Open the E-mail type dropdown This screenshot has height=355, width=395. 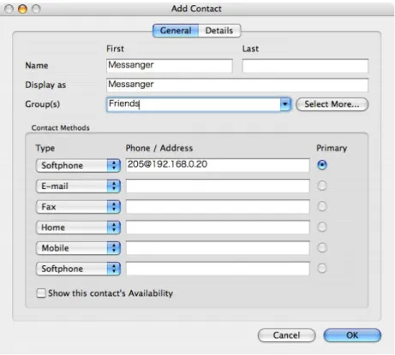pyautogui.click(x=78, y=186)
